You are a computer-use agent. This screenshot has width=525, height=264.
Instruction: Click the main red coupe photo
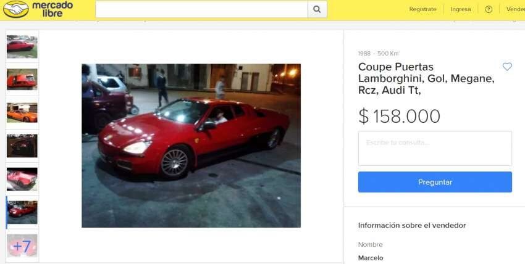(191, 146)
